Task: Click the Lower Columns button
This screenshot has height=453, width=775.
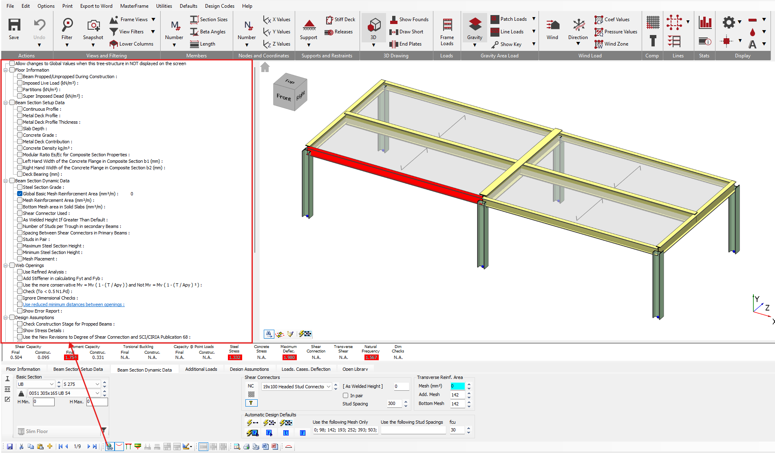Action: pyautogui.click(x=132, y=44)
